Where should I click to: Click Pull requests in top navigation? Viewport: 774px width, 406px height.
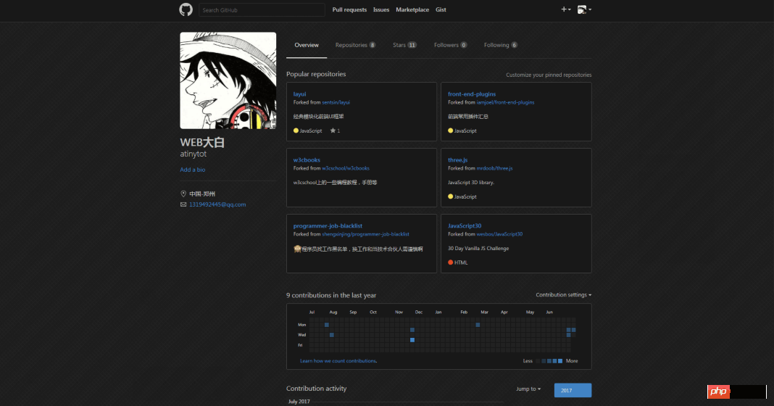click(349, 9)
